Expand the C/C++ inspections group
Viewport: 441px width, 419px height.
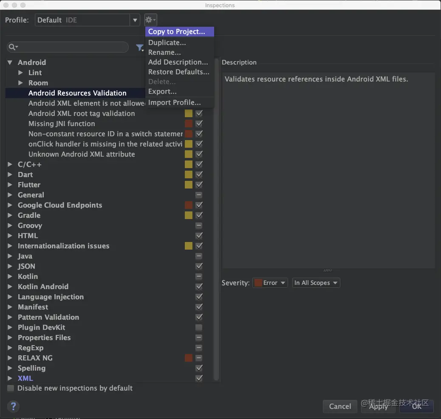point(10,164)
